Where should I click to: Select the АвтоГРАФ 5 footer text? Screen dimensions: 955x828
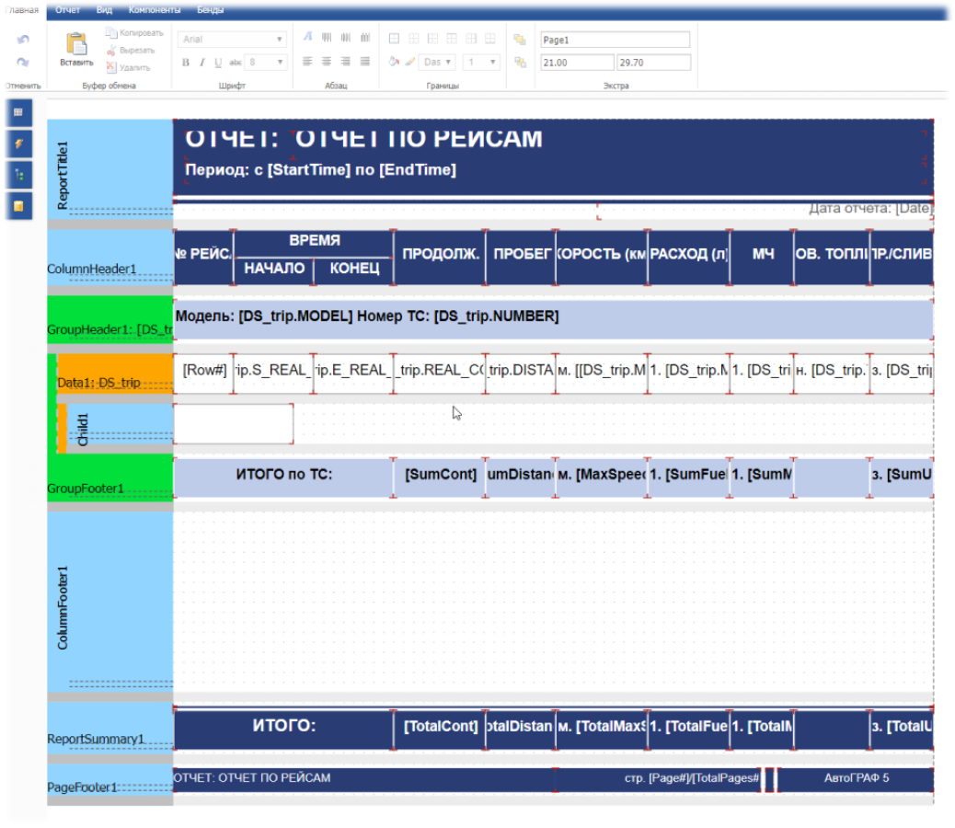(x=856, y=778)
